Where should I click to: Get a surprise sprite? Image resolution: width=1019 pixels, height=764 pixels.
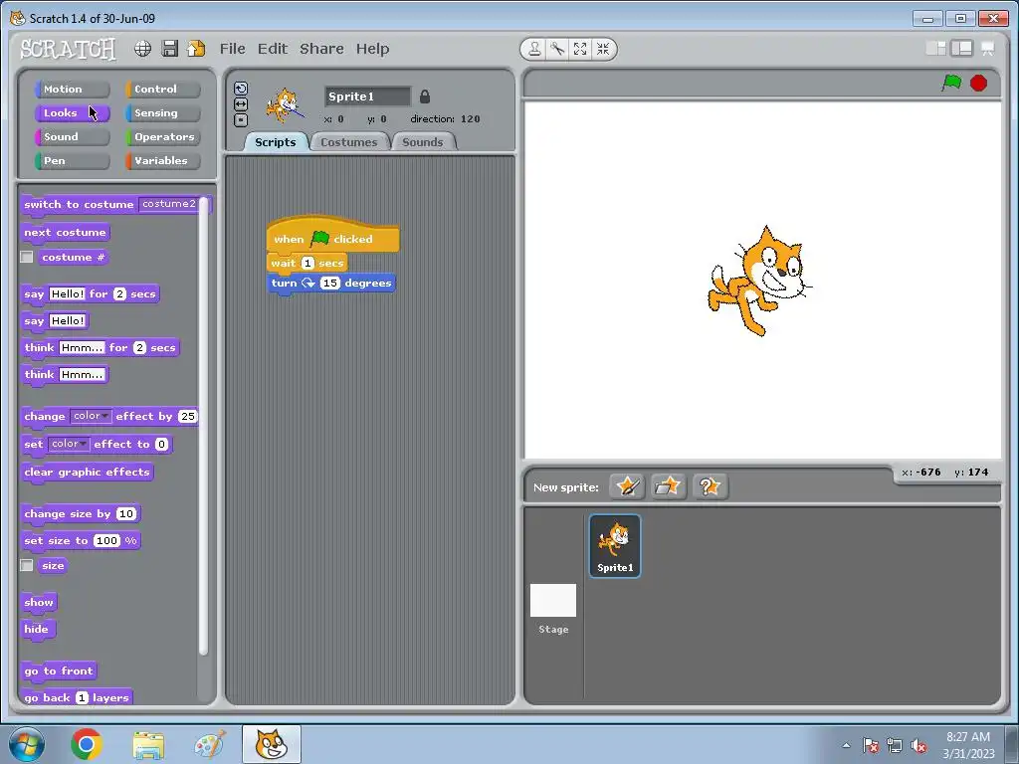[x=710, y=486]
